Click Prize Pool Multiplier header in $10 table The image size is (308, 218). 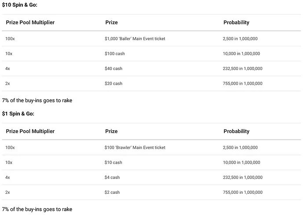coord(30,22)
